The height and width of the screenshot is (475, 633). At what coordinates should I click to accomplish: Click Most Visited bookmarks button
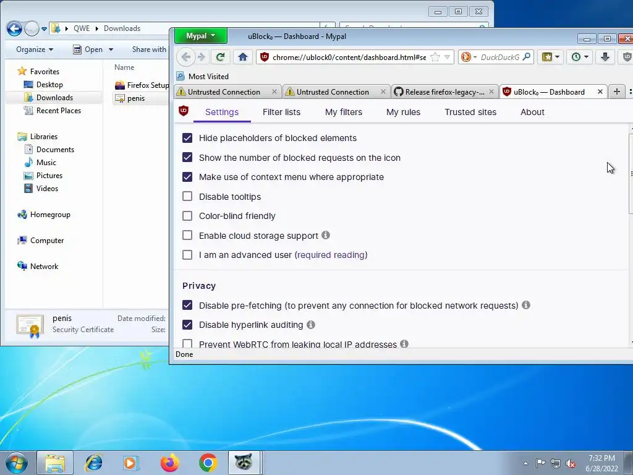(203, 76)
